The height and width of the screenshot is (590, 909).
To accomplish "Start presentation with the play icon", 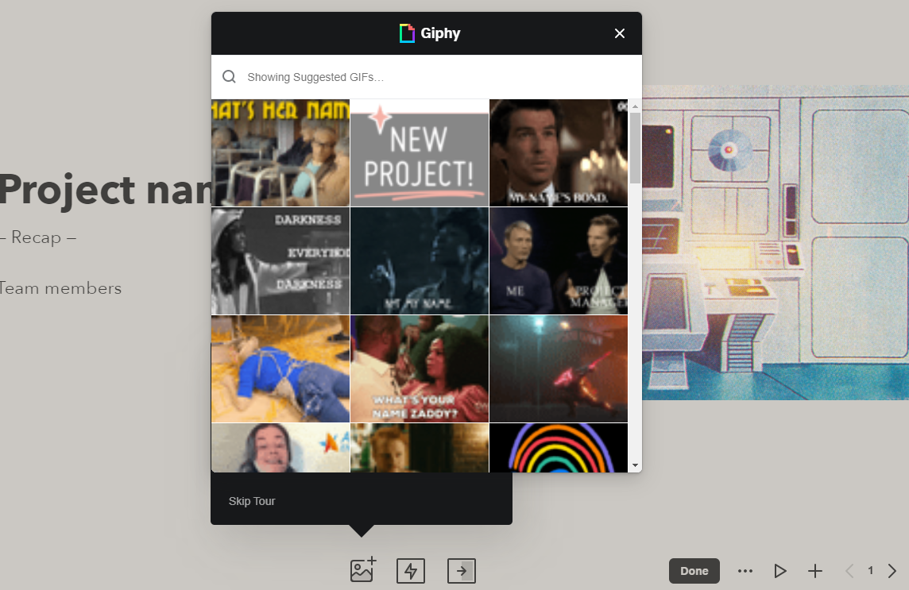I will (780, 571).
